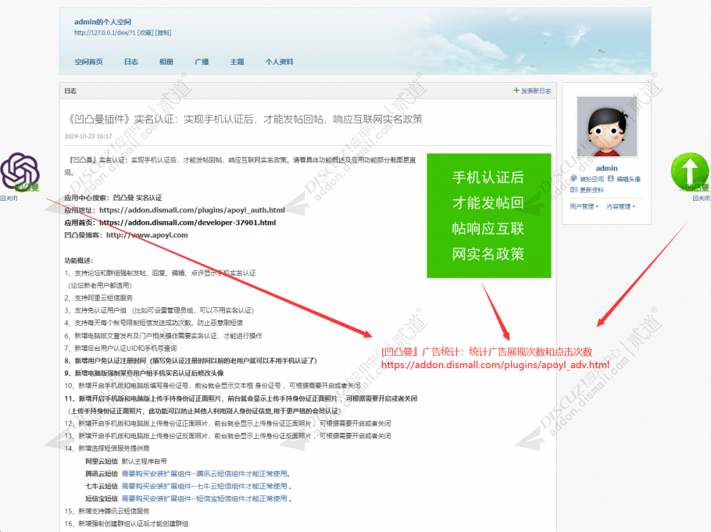Close the left floating ad via 关闭
The image size is (711, 532).
[x=9, y=198]
